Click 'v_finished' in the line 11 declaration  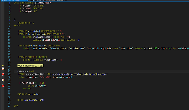tap(34, 31)
